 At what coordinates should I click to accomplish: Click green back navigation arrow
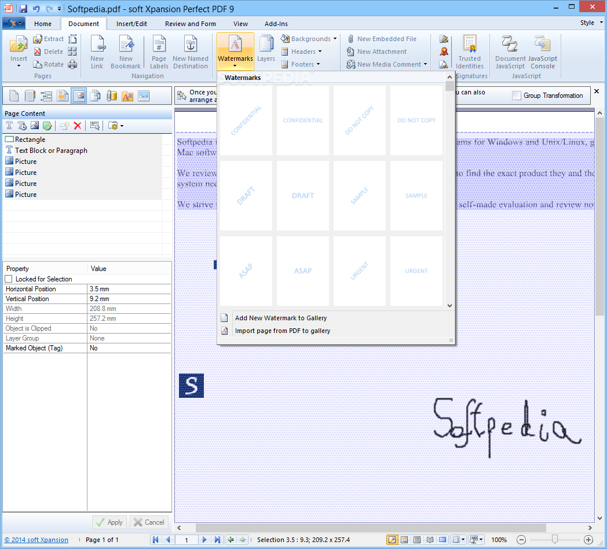(x=231, y=540)
